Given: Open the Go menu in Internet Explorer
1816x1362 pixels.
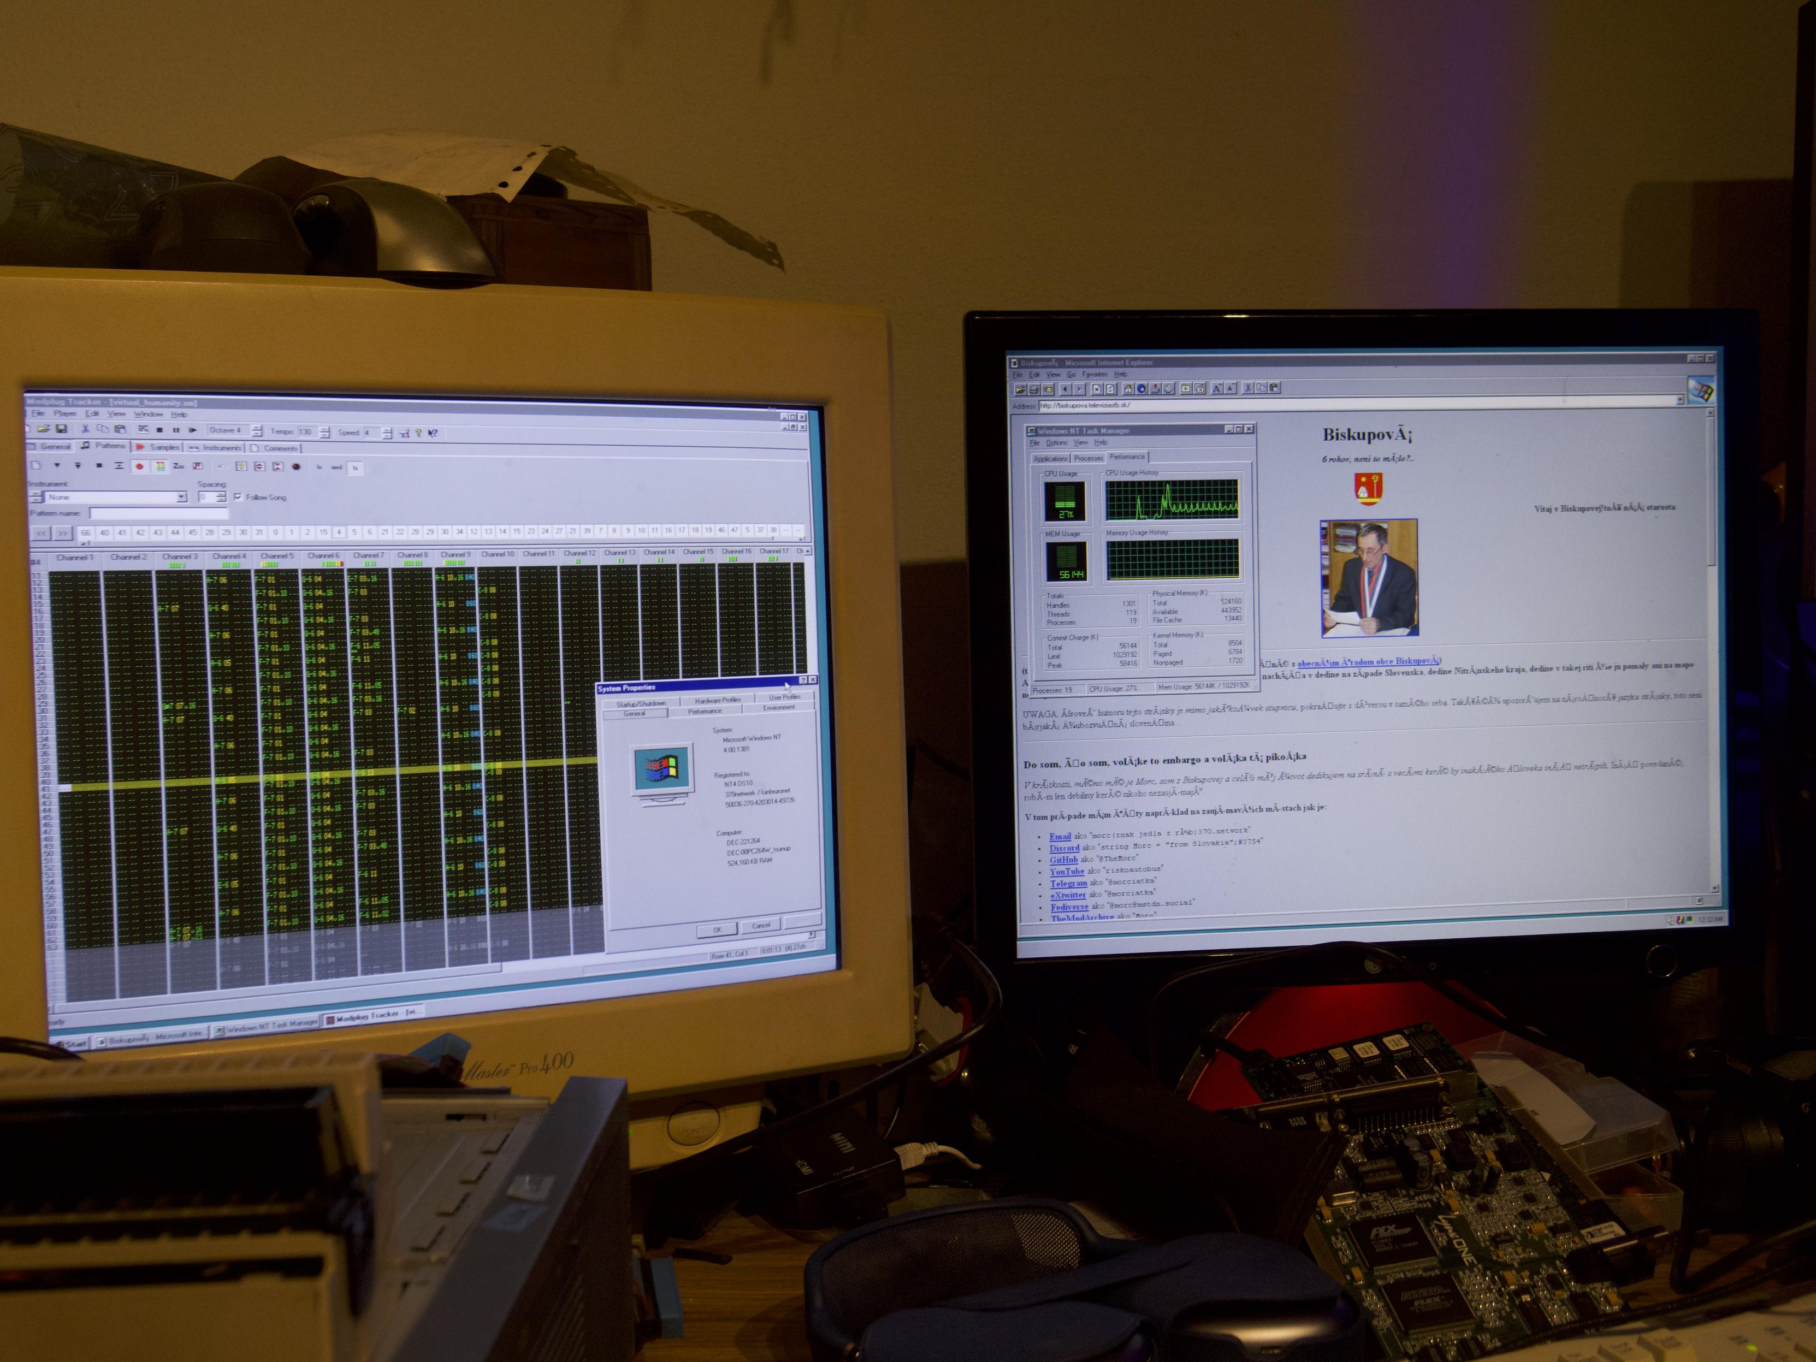Looking at the screenshot, I should (1070, 375).
